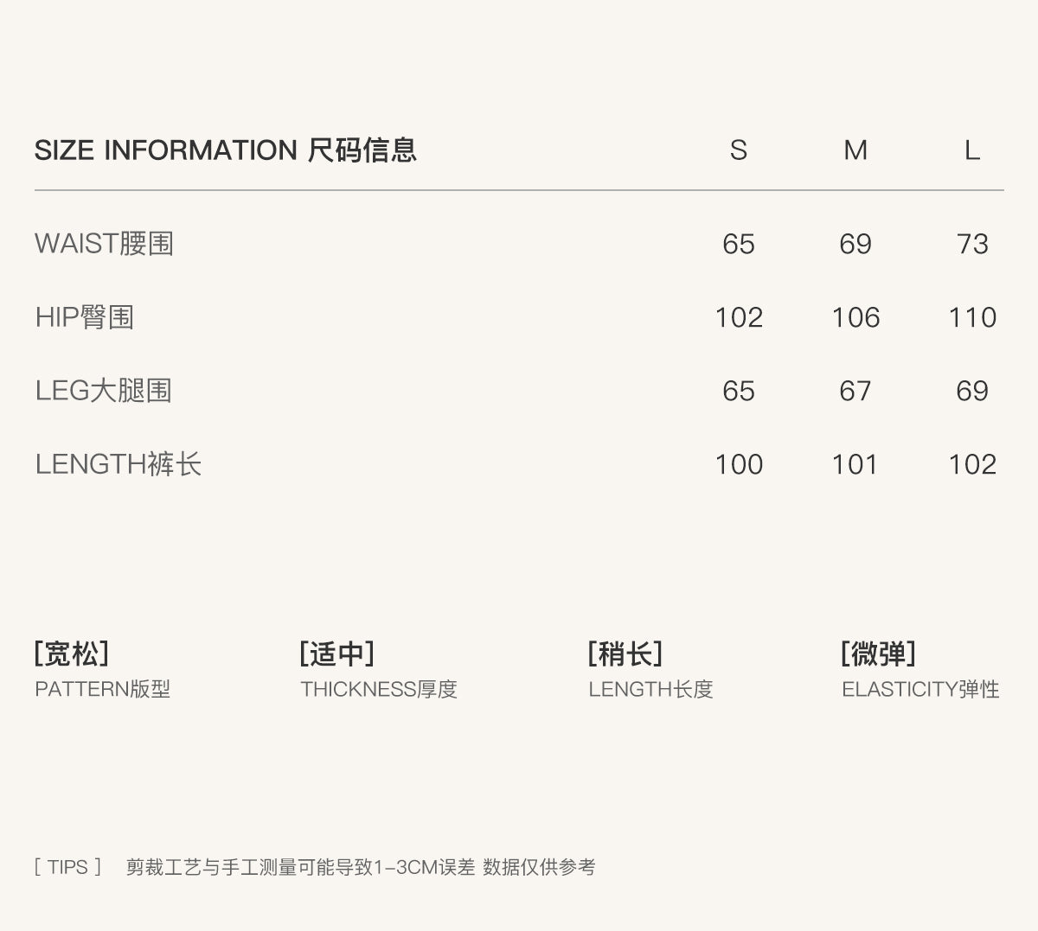Select pants length value 101 for size M
Image resolution: width=1038 pixels, height=931 pixels.
855,464
